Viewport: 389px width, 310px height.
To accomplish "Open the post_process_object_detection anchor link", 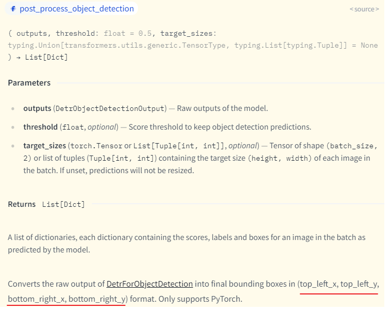I will click(77, 9).
